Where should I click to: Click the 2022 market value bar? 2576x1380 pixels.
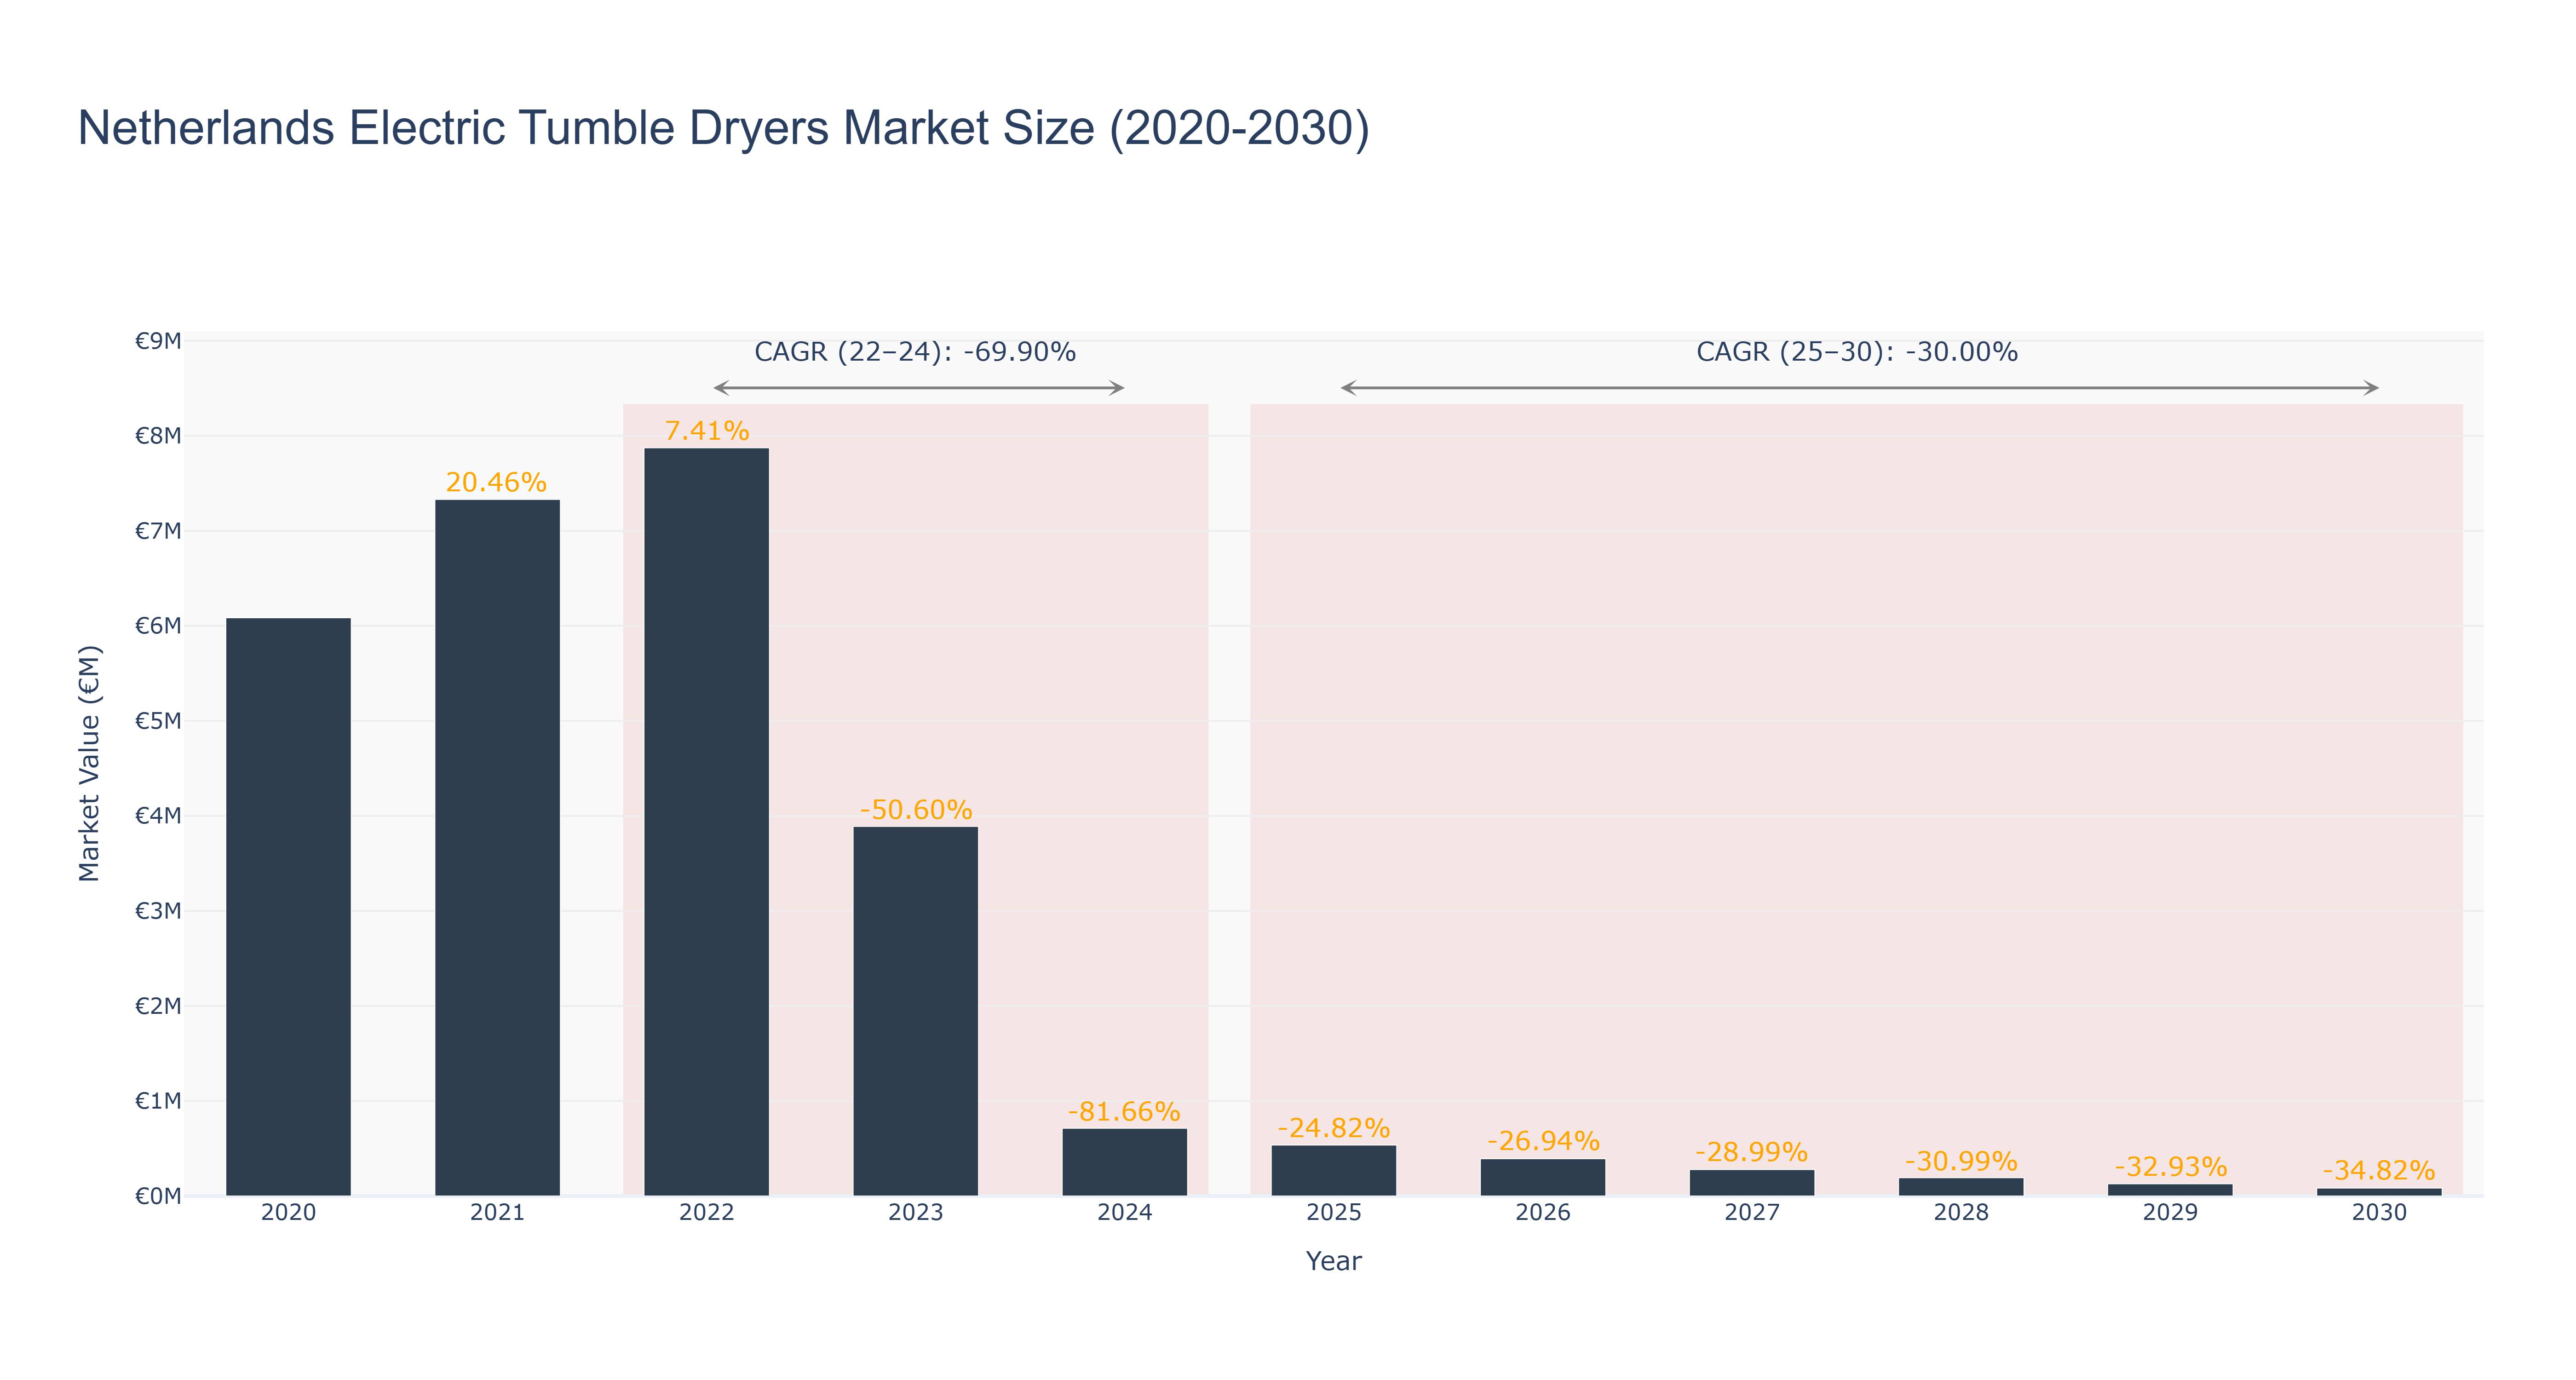point(706,822)
